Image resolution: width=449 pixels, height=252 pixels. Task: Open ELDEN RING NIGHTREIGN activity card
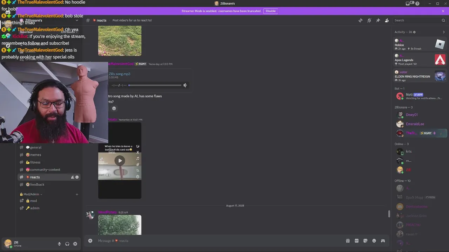click(420, 76)
